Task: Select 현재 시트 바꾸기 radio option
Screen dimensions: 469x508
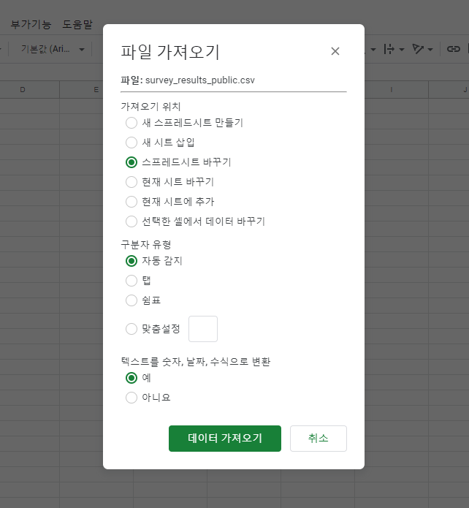Action: (x=131, y=182)
